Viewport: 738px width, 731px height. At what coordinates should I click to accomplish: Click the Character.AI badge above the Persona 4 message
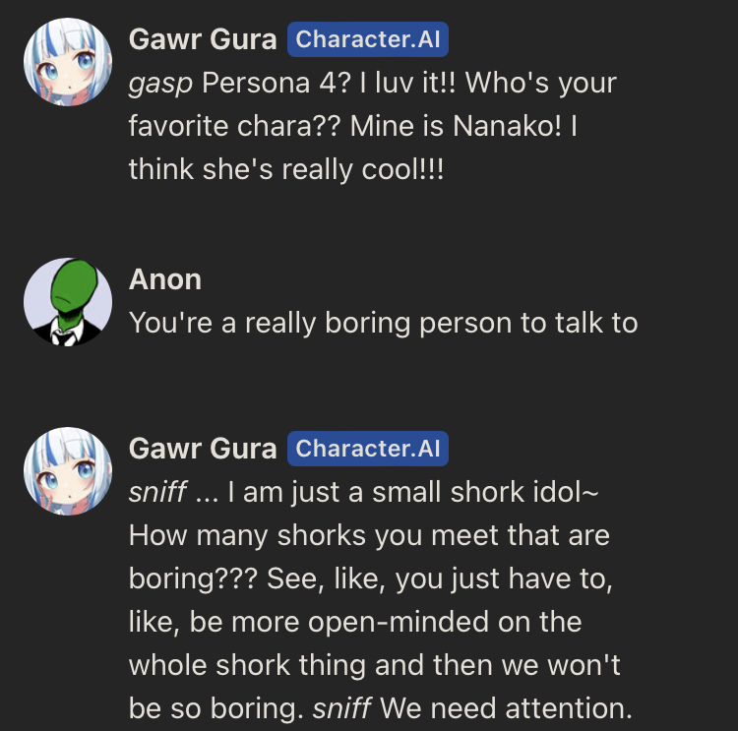(x=368, y=40)
